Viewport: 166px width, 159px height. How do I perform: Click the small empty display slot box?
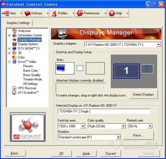[x=80, y=68]
